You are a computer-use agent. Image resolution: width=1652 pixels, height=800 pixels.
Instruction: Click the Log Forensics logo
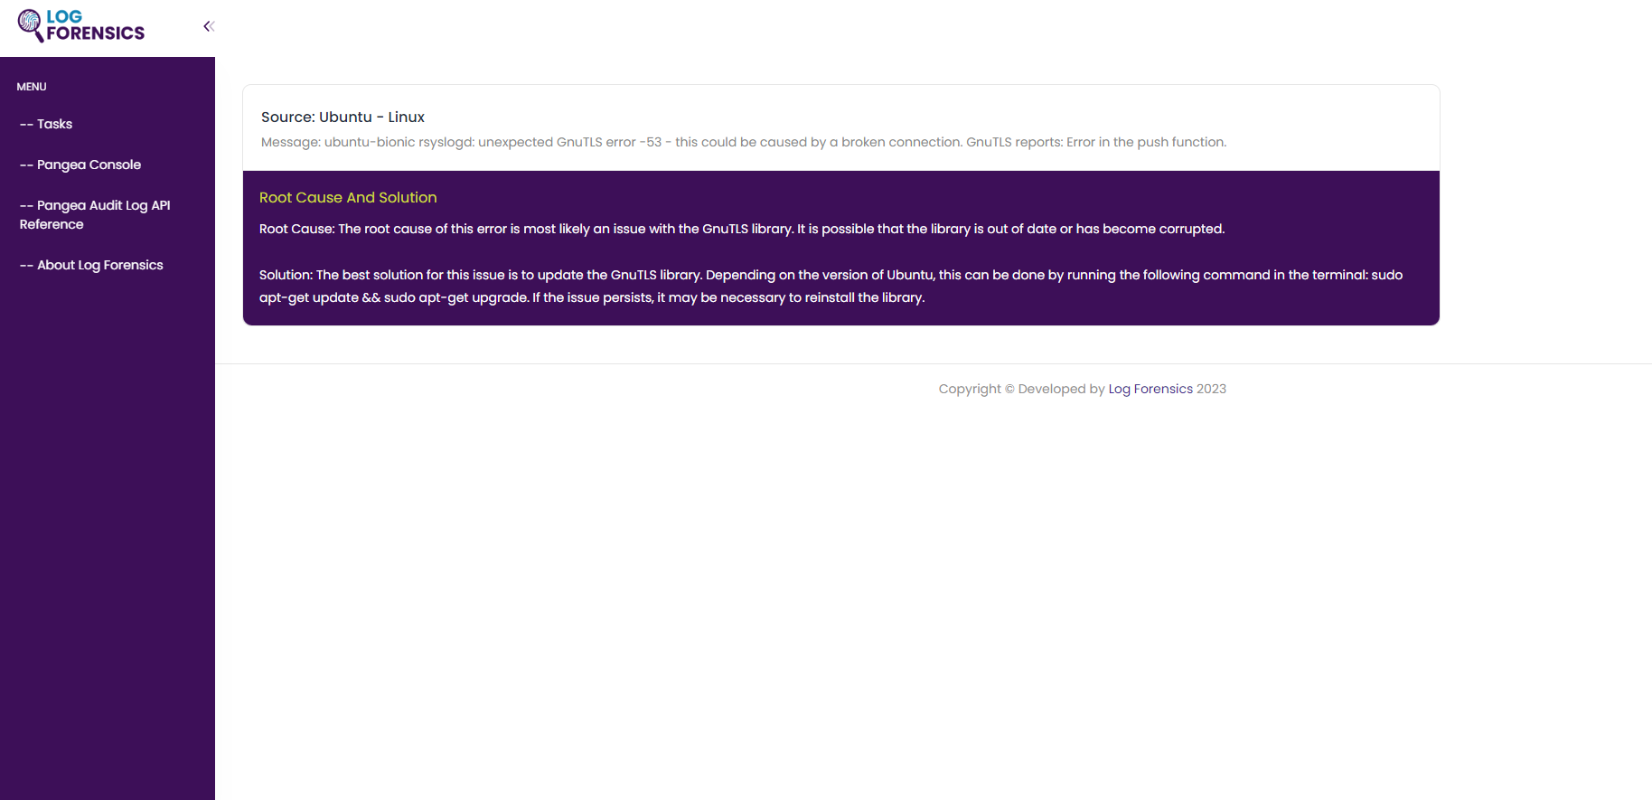80,26
